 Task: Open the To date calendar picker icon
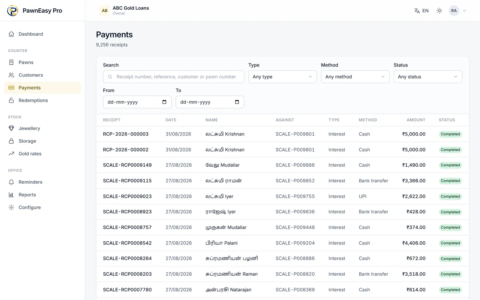pos(237,102)
